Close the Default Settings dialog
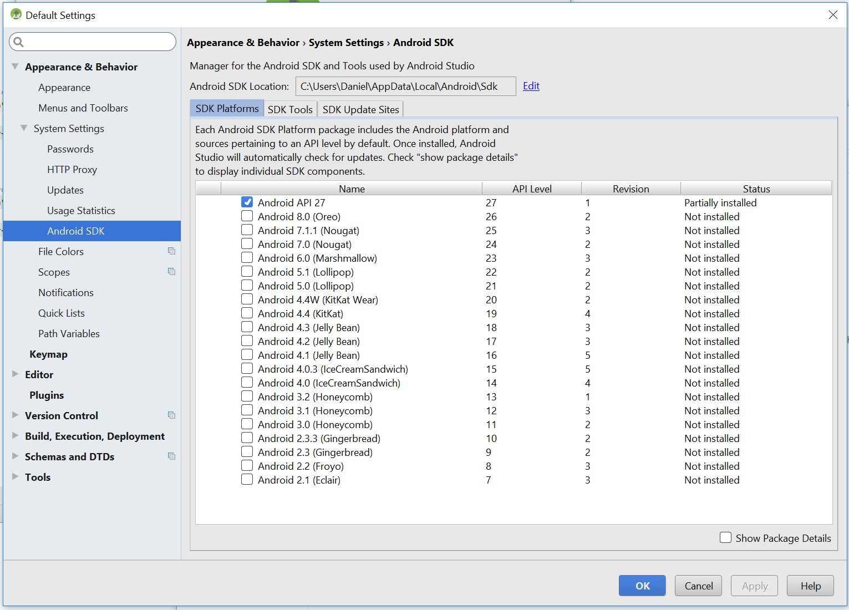Image resolution: width=849 pixels, height=610 pixels. click(833, 15)
